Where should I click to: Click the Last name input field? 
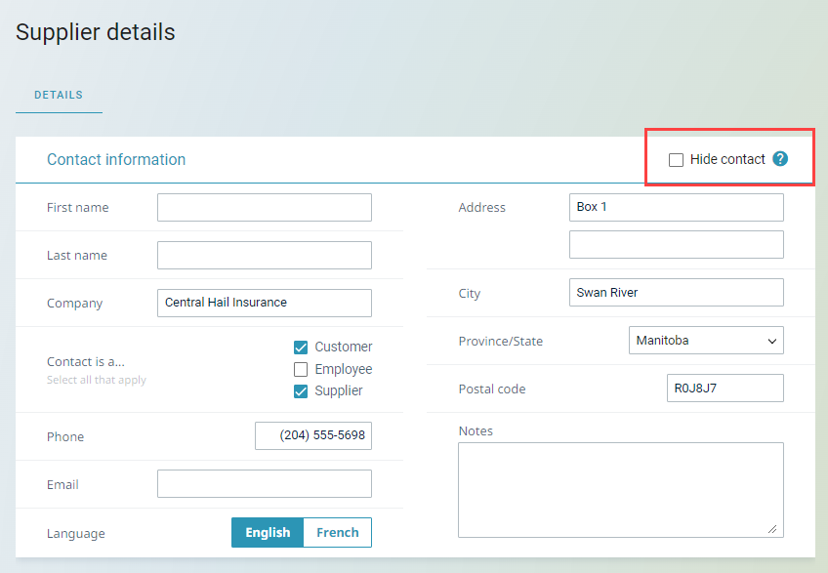click(265, 256)
